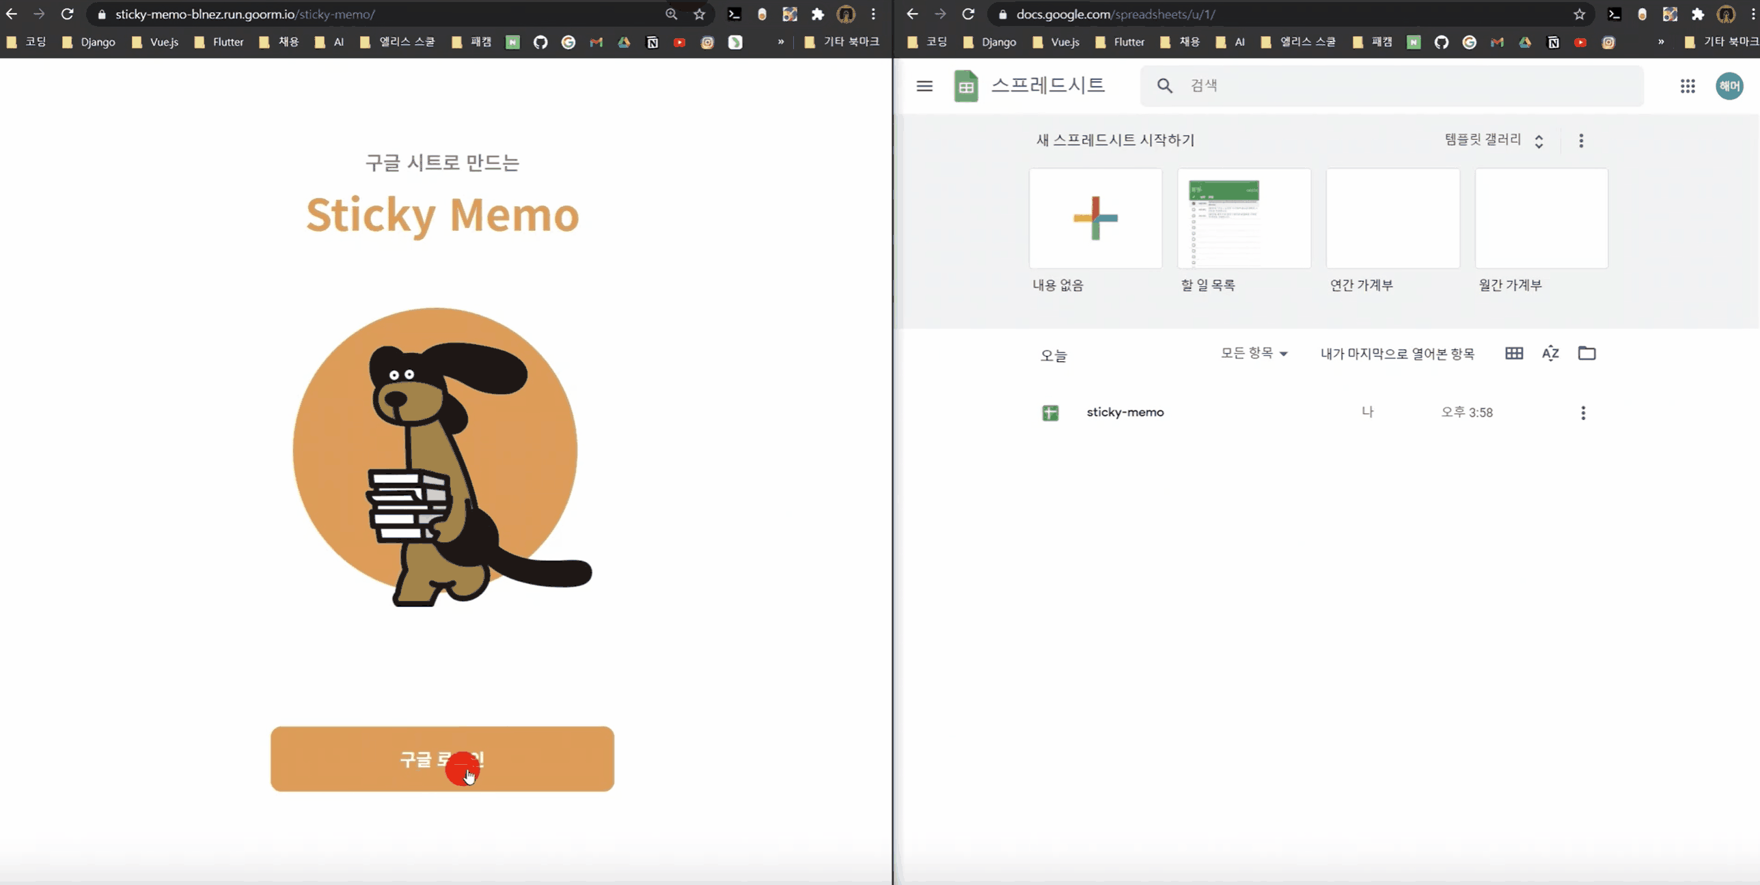The width and height of the screenshot is (1760, 885).
Task: Open the file picker folder icon
Action: (1586, 353)
